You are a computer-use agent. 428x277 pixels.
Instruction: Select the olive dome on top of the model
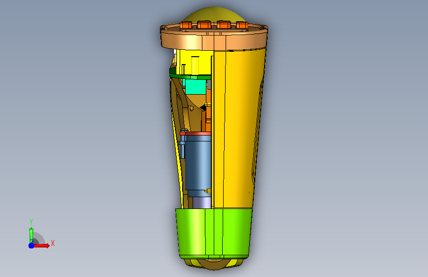point(214,15)
